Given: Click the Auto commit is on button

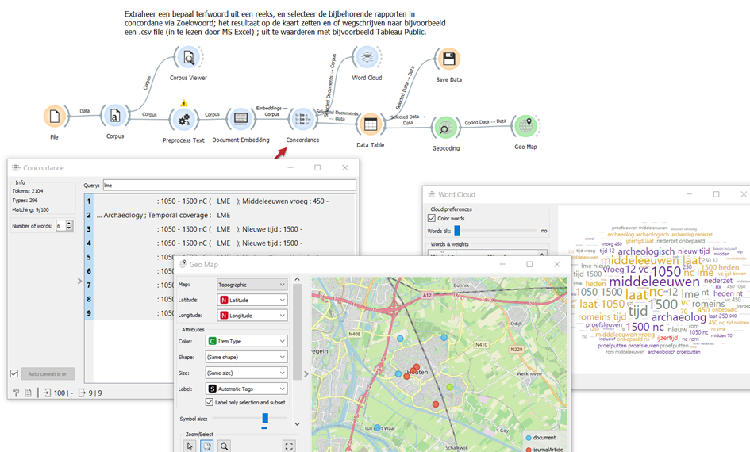Looking at the screenshot, I should [48, 373].
